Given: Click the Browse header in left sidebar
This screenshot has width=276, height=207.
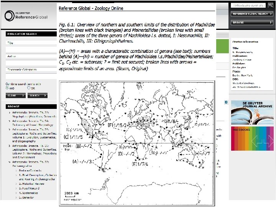Looking at the screenshot, I should click(x=31, y=106).
